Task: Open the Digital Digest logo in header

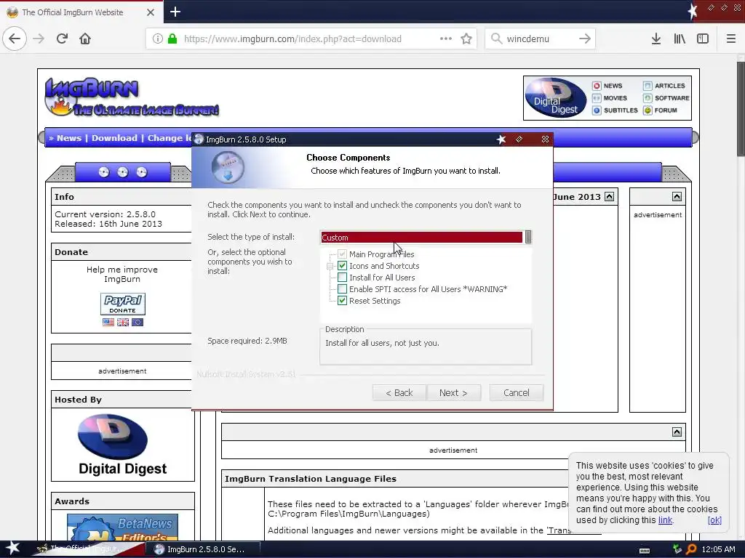Action: (x=556, y=98)
